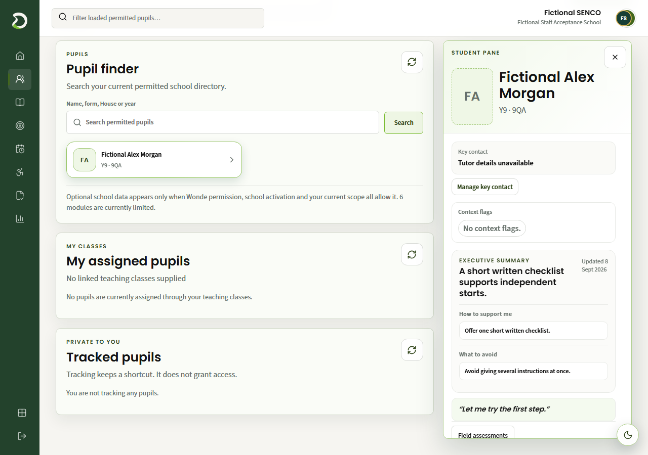Close the Student pane
Viewport: 648px width, 455px height.
click(615, 57)
